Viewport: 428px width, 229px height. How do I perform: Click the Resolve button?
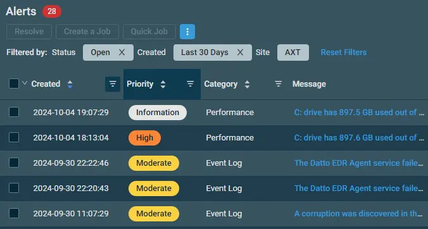pos(29,32)
